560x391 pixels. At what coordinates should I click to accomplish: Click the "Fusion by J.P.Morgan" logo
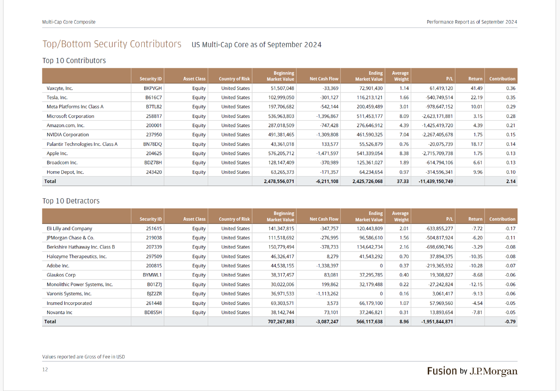tap(472, 371)
